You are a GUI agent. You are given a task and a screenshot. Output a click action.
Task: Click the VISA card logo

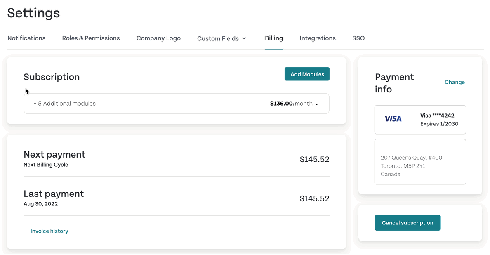click(393, 119)
